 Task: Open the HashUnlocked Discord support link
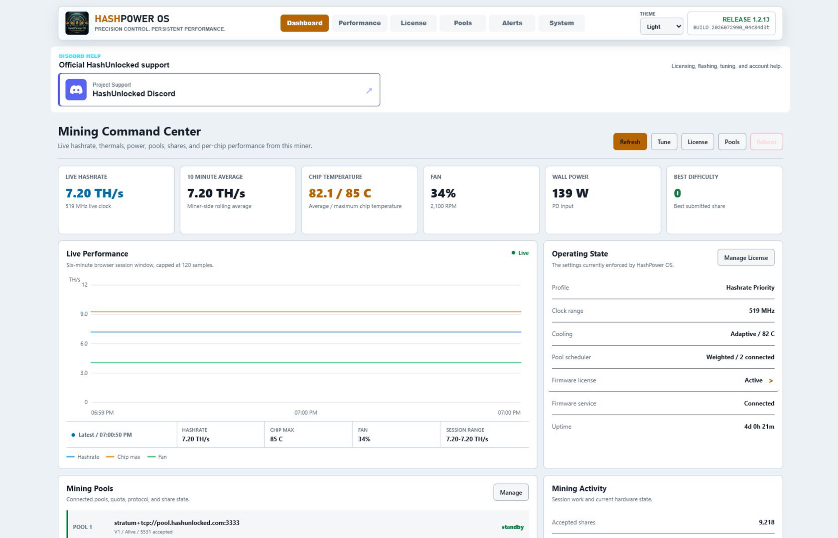tap(219, 90)
